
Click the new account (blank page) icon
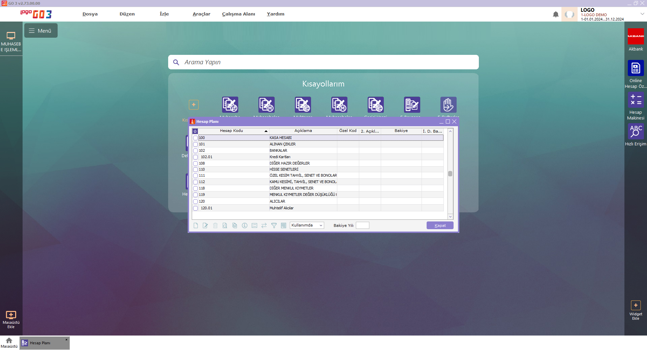[x=196, y=225]
